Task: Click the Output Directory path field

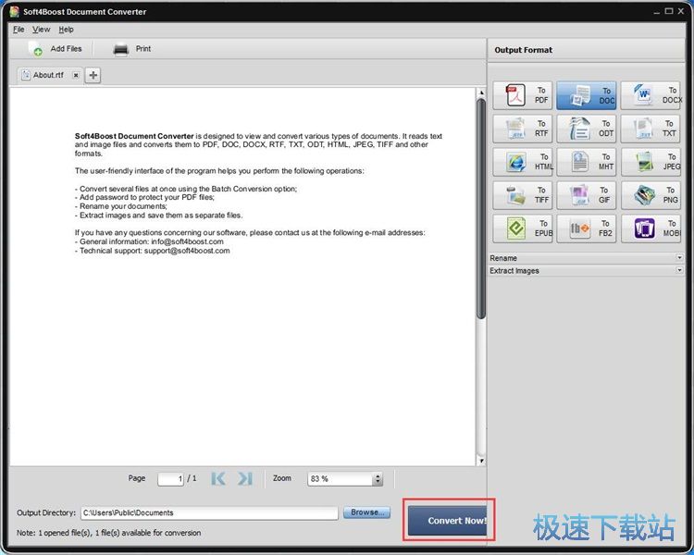Action: (x=209, y=513)
